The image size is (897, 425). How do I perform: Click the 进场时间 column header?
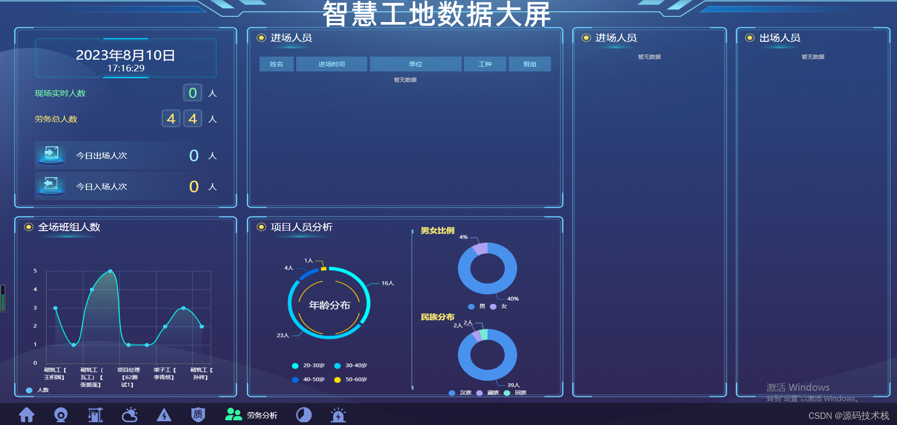[331, 64]
